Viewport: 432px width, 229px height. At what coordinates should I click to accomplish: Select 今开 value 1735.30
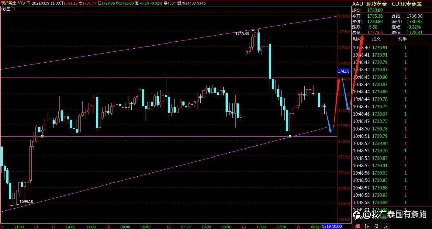click(375, 16)
